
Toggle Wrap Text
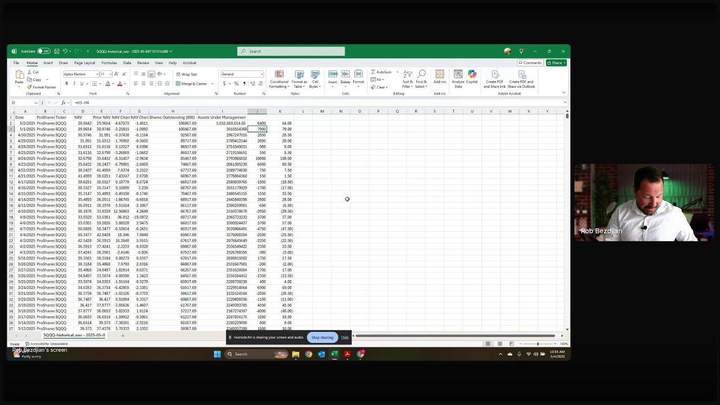pos(187,74)
